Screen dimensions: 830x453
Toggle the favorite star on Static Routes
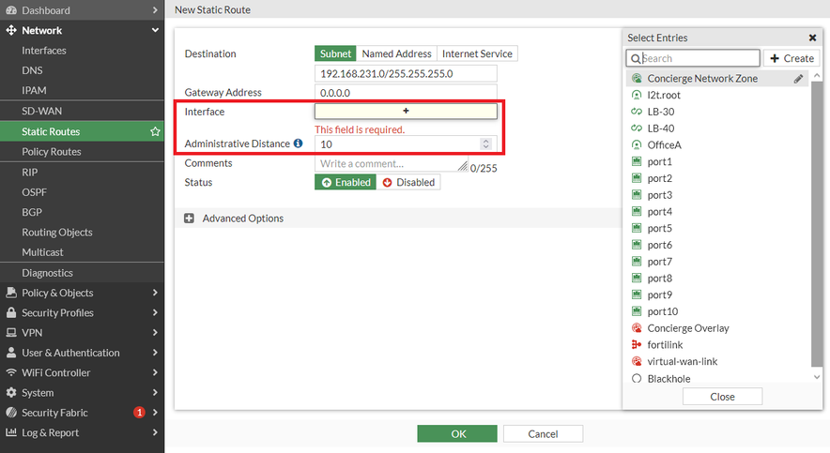tap(155, 131)
